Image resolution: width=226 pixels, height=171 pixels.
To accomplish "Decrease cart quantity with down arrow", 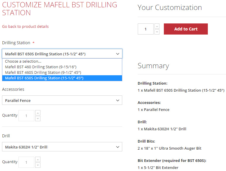I will coord(157,32).
